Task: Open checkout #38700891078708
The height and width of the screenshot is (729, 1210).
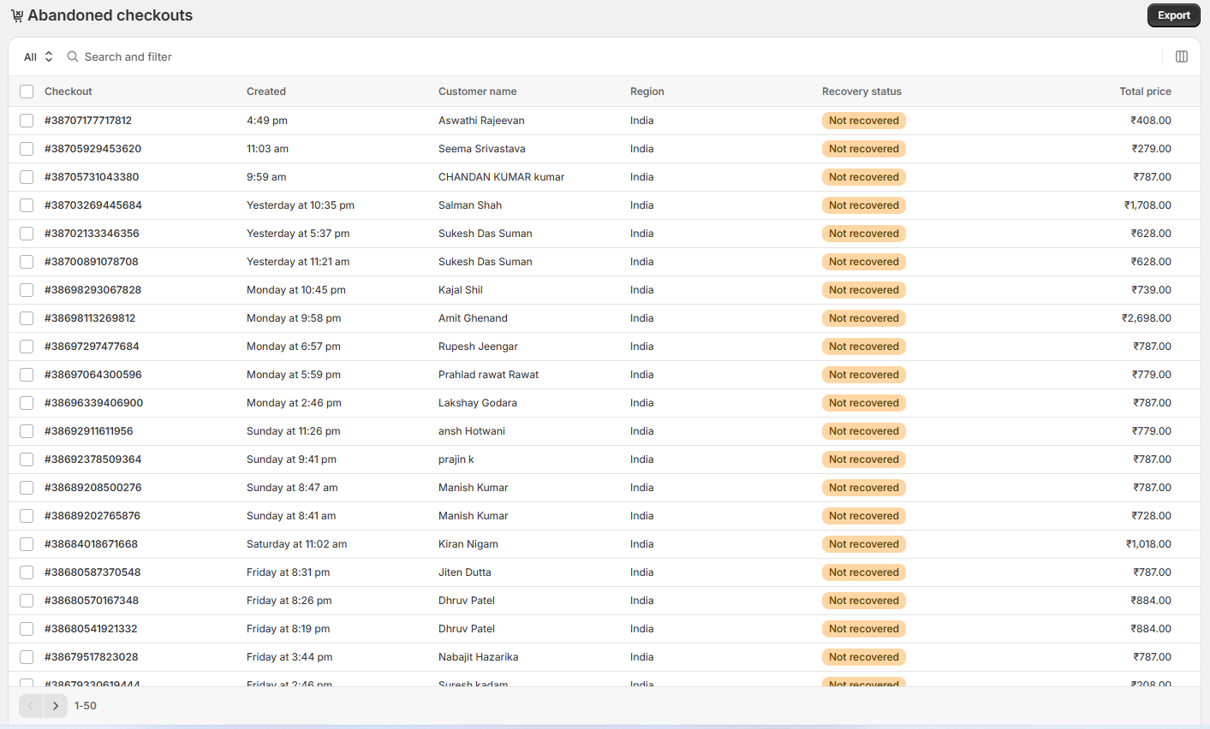Action: coord(92,262)
